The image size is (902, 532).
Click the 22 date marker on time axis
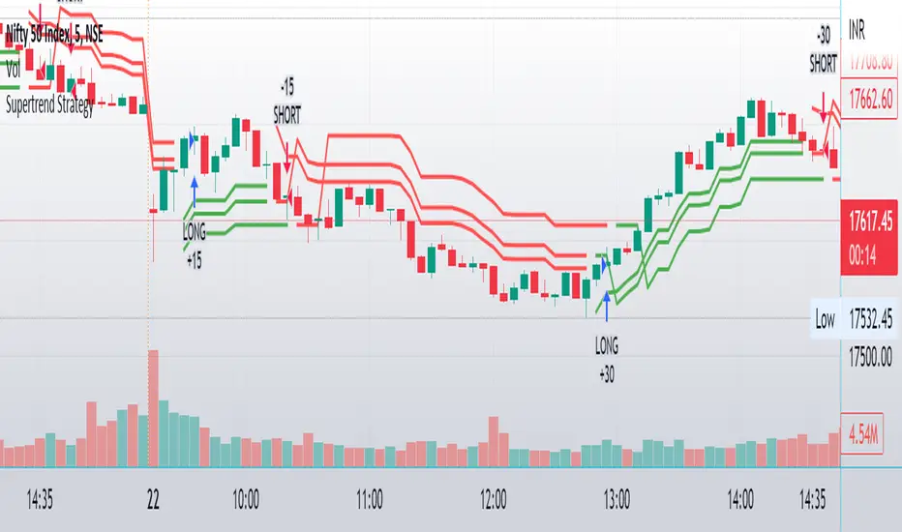pos(153,502)
